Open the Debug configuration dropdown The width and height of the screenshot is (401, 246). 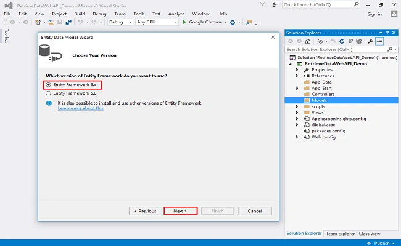pyautogui.click(x=120, y=22)
